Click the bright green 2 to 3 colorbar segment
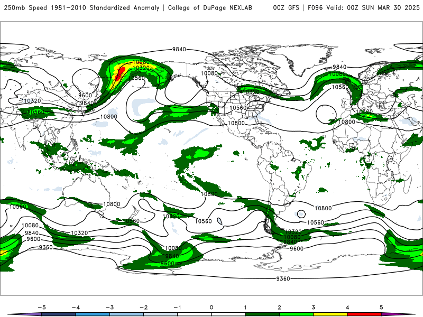This screenshot has height=317, width=423. point(296,314)
